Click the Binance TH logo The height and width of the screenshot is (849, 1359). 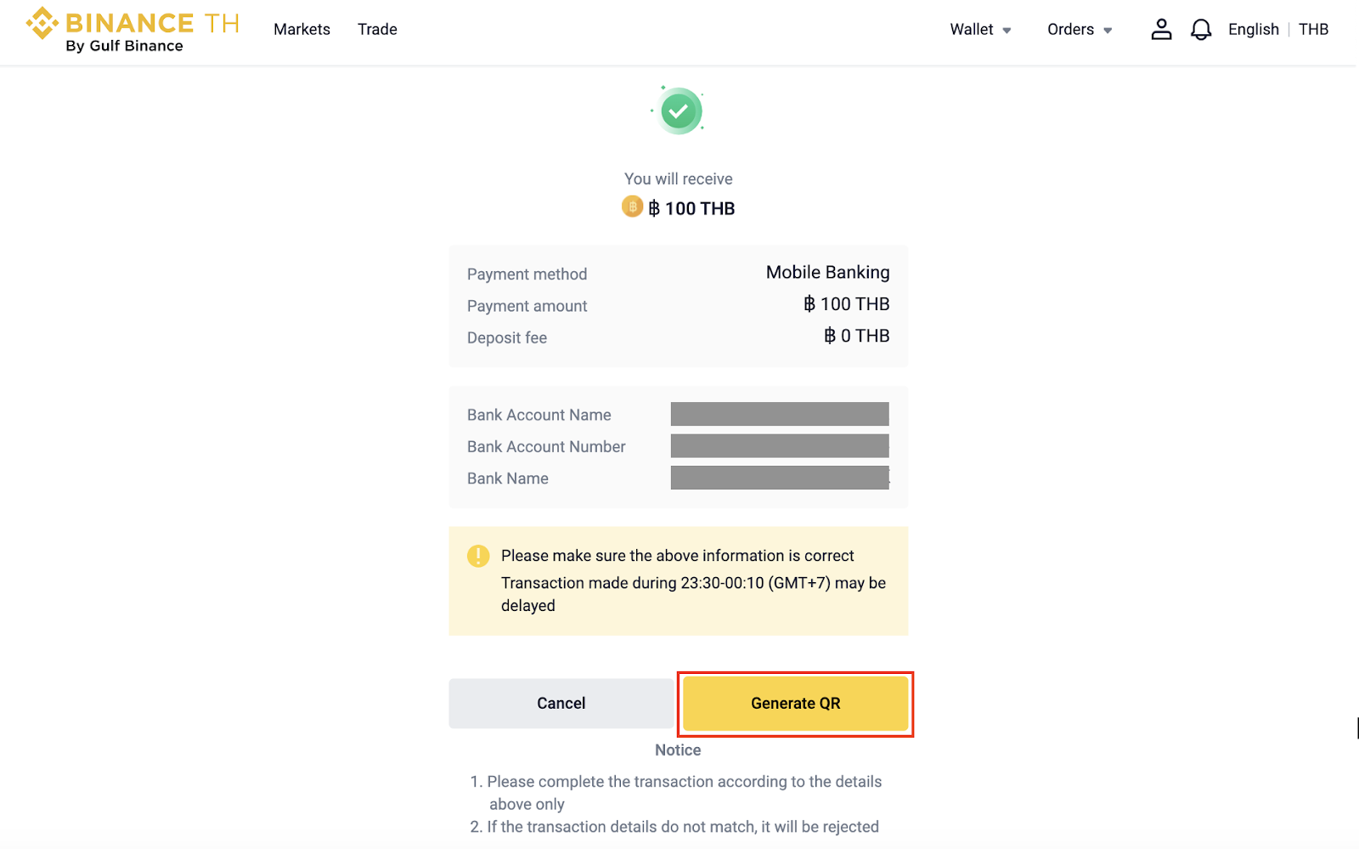pyautogui.click(x=132, y=30)
